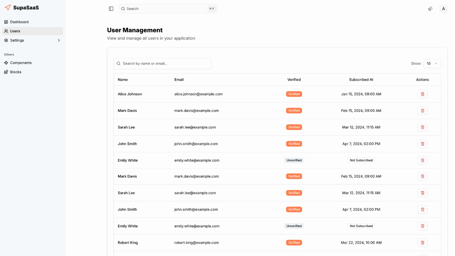Click the Components sidebar icon
This screenshot has width=455, height=256.
click(x=6, y=63)
